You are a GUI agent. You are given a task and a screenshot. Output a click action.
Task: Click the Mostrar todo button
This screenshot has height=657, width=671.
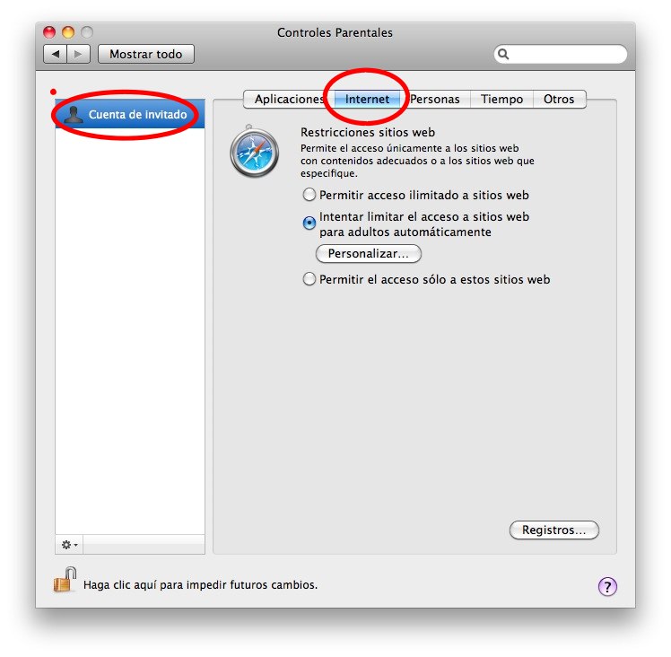click(x=146, y=54)
